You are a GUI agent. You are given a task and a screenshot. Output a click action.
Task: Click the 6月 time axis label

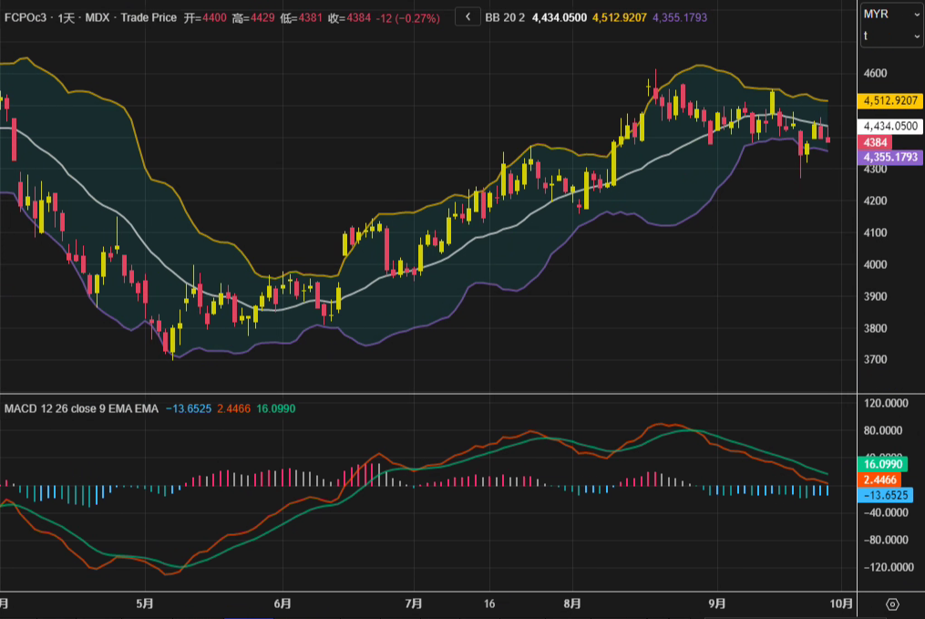pos(283,604)
